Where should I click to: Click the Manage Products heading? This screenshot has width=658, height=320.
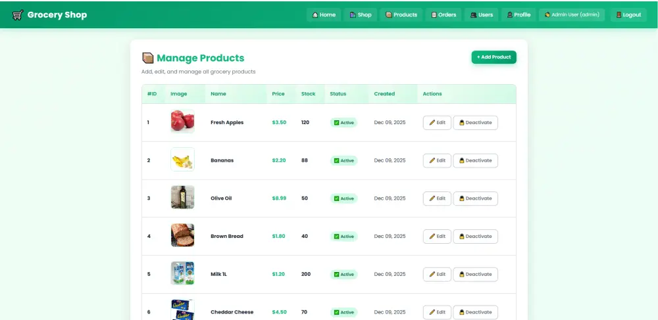(201, 58)
